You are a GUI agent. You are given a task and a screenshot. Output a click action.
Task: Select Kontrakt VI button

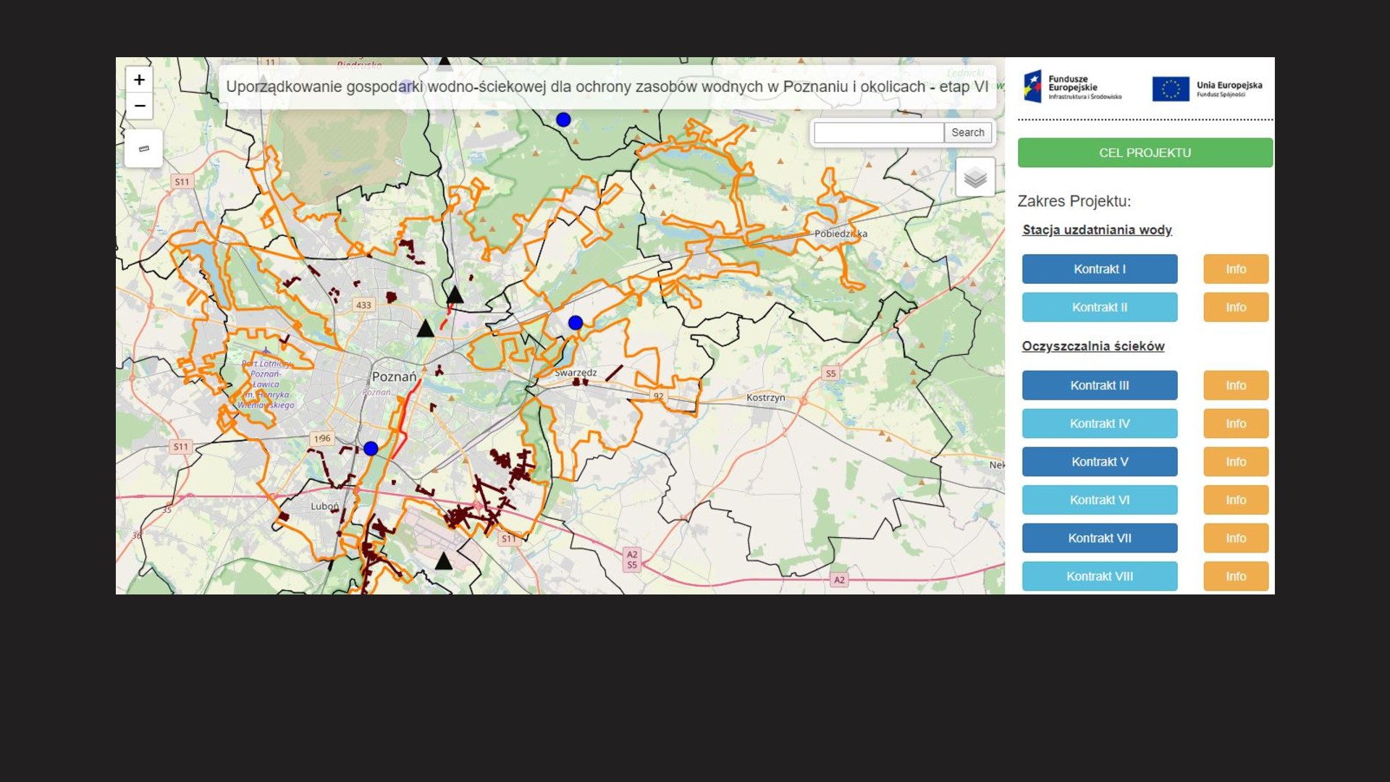coord(1100,500)
